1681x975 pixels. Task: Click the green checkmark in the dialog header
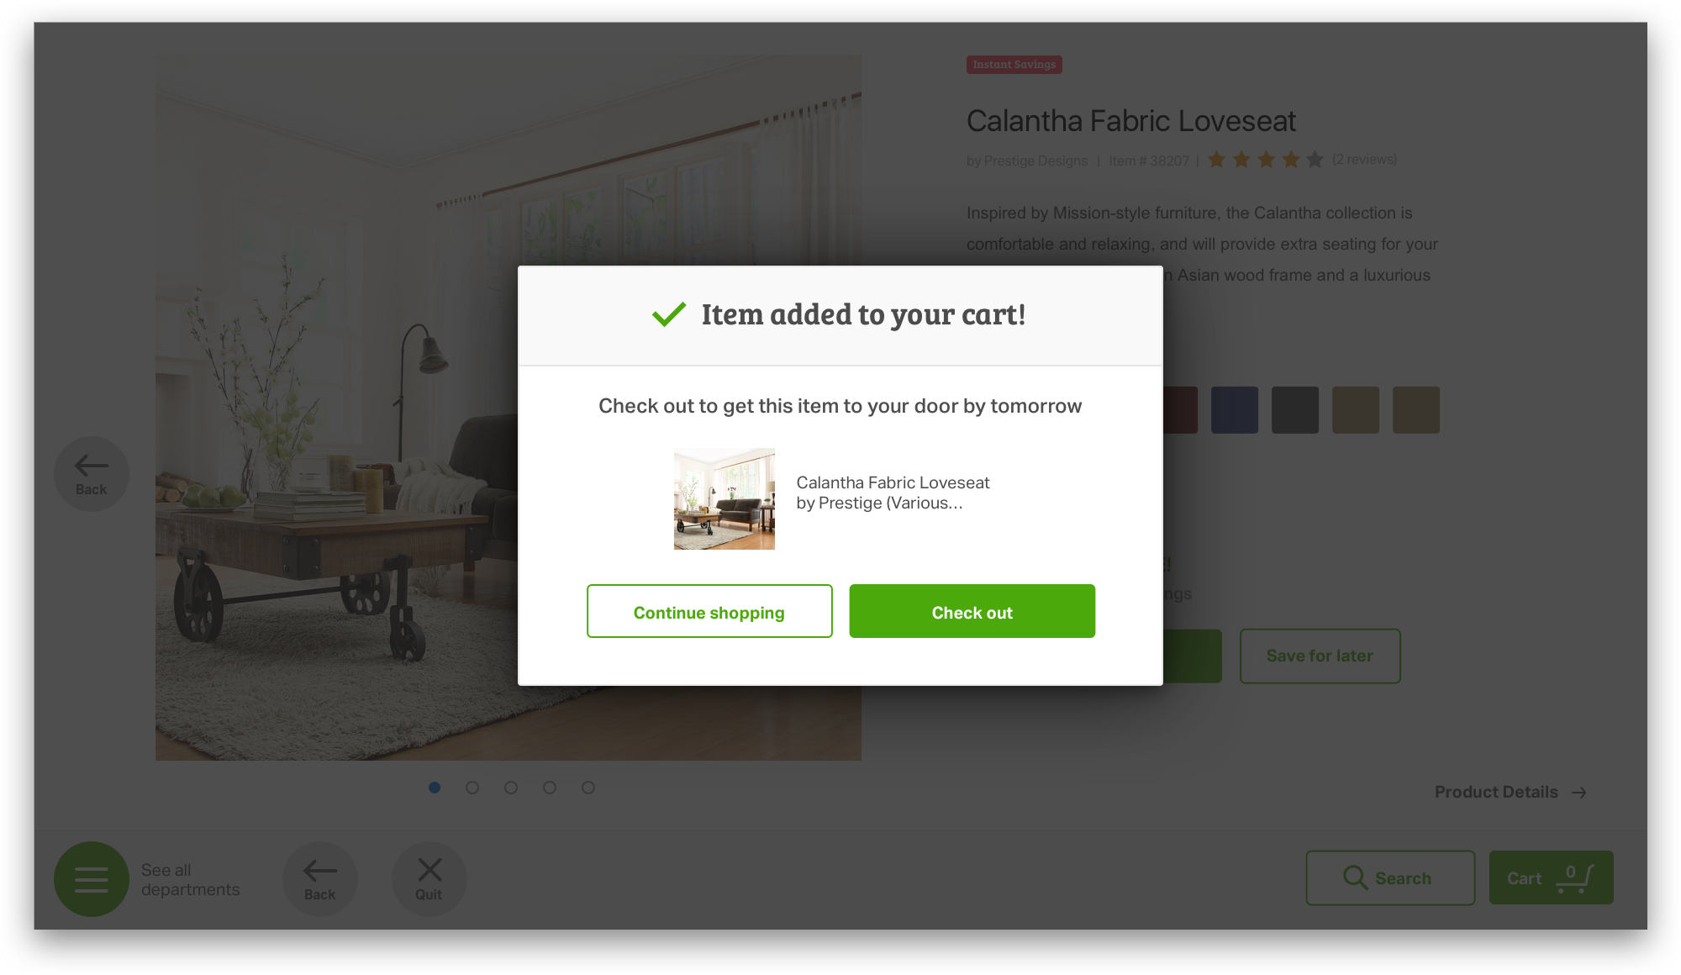click(x=669, y=314)
